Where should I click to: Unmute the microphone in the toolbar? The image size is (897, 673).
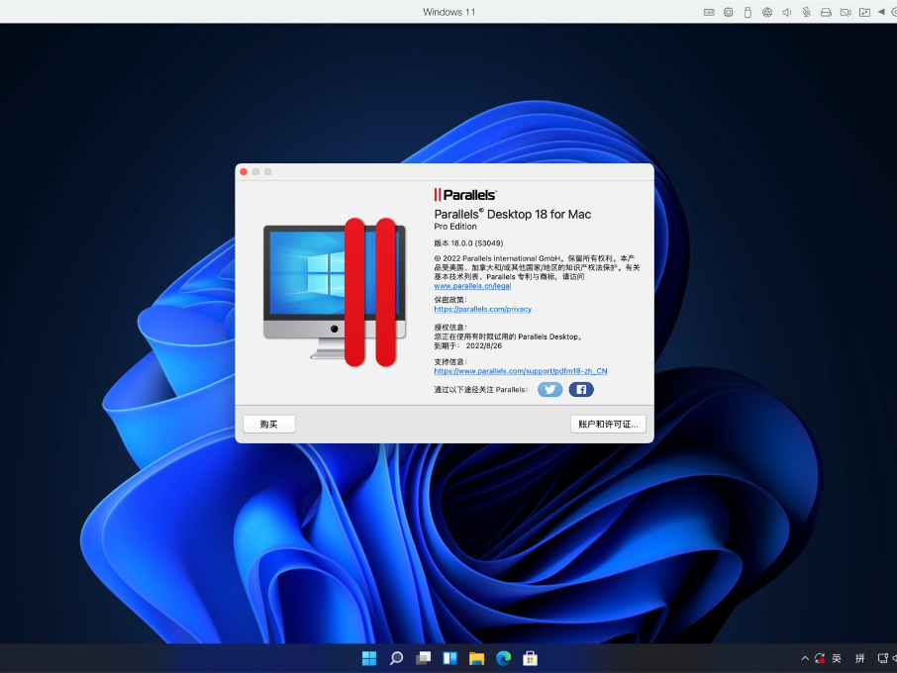coord(806,12)
